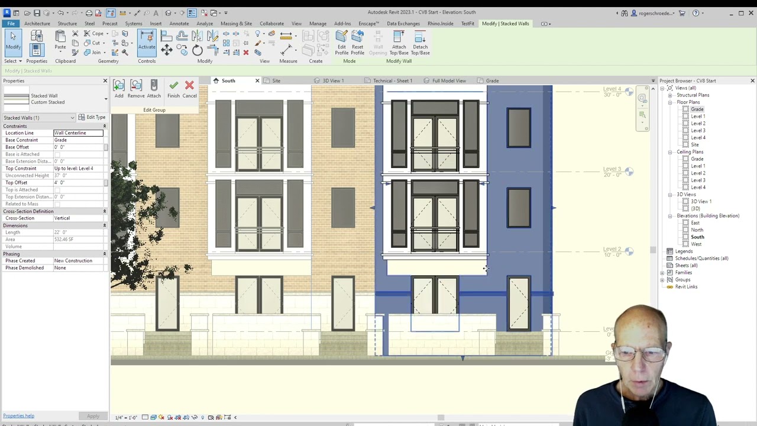Collapse the Phasing section
Screen dimensions: 757x426
pyautogui.click(x=105, y=254)
